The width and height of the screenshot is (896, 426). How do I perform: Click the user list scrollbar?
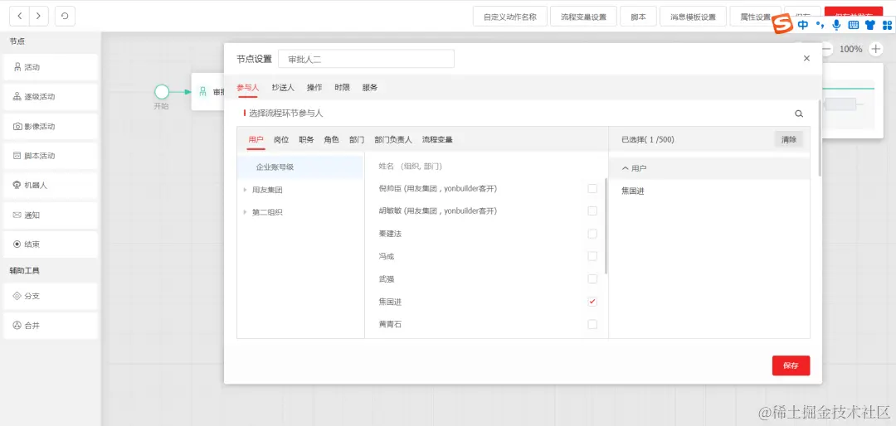(x=605, y=226)
